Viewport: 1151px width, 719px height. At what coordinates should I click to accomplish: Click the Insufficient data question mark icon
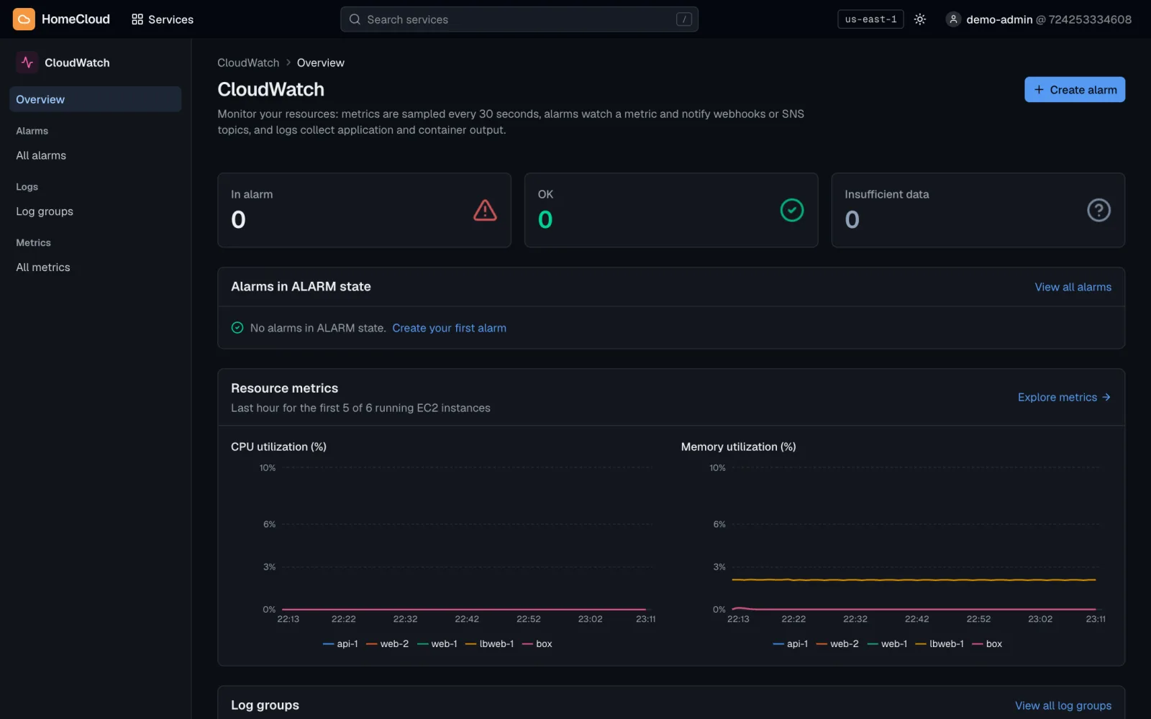1098,210
